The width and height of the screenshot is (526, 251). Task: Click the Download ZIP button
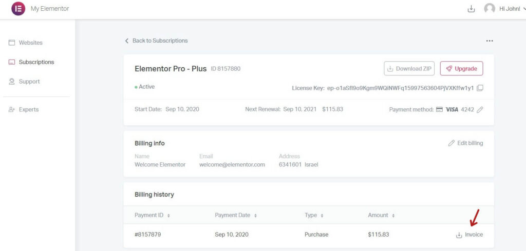coord(409,68)
